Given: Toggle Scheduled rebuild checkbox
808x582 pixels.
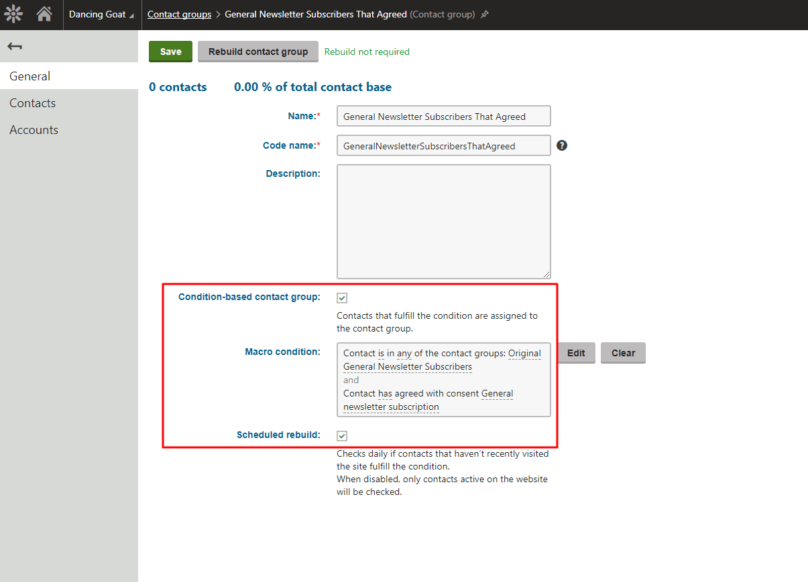Looking at the screenshot, I should 342,436.
